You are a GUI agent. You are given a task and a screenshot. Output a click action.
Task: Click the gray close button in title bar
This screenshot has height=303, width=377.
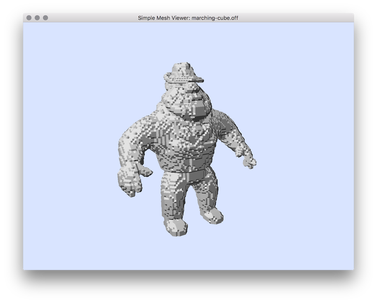[29, 18]
